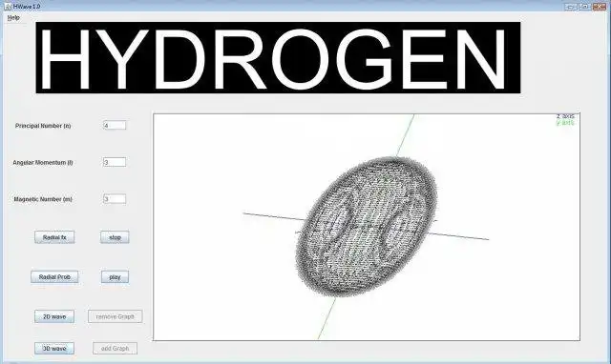Focus the Angular Momentum (l) field
This screenshot has width=611, height=364.
[115, 162]
